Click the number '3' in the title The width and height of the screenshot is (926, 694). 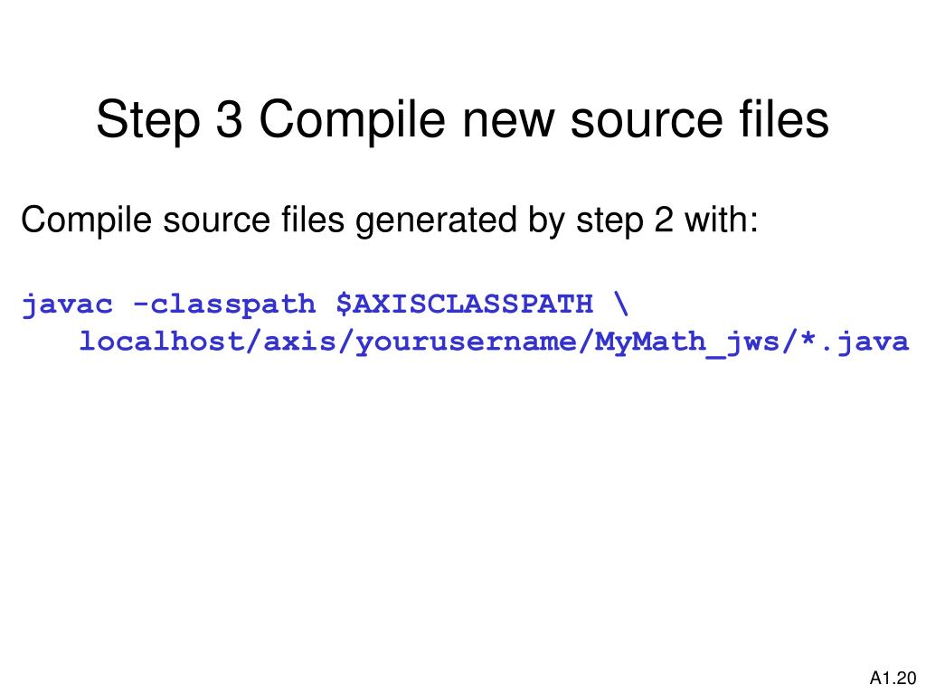point(229,120)
